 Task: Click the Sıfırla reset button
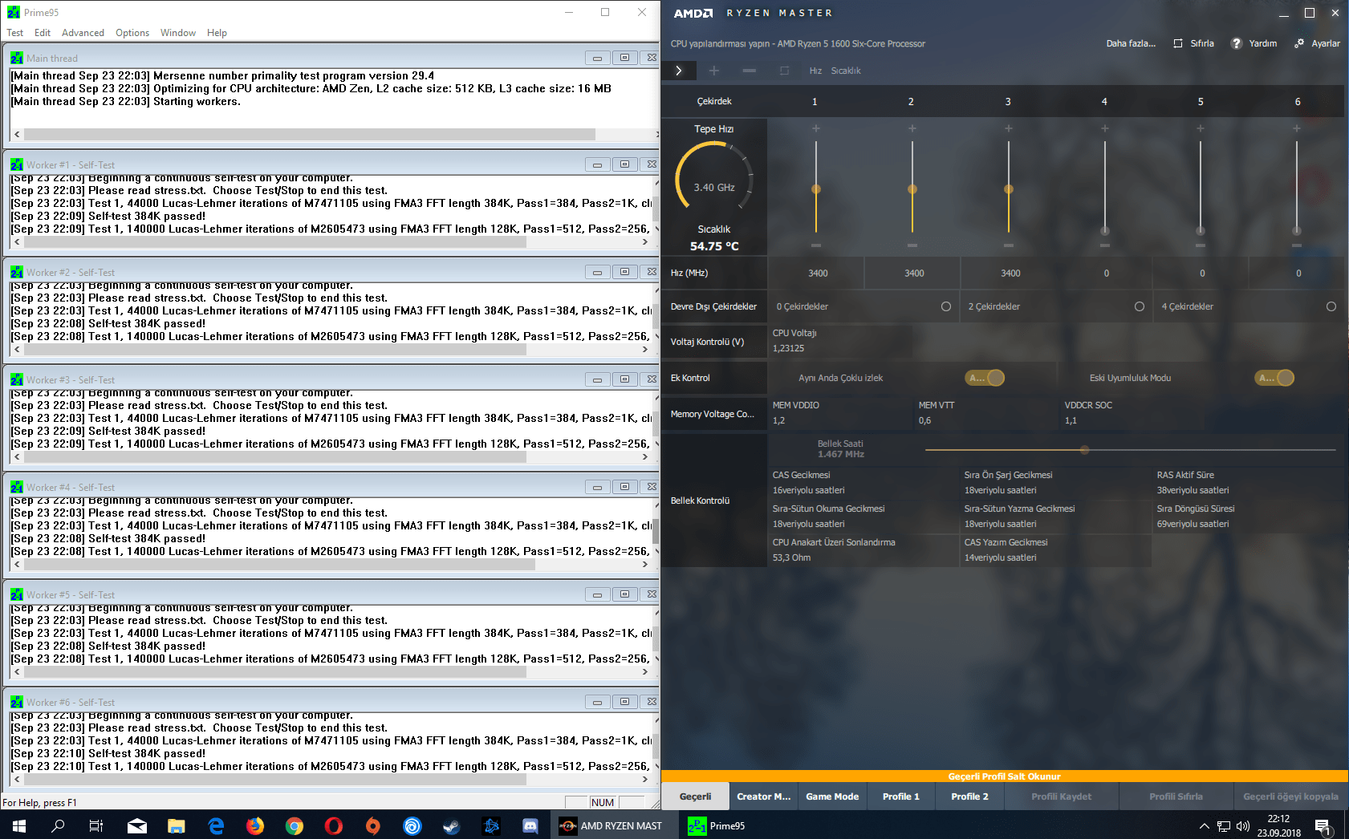[x=1194, y=43]
